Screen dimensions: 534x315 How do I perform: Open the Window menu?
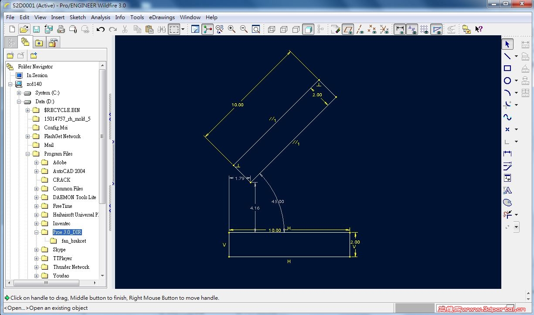[190, 17]
